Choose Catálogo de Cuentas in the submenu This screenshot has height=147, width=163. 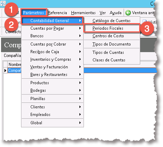coord(112,21)
